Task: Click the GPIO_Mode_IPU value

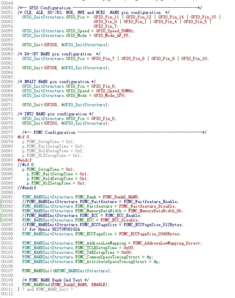Action: point(109,95)
